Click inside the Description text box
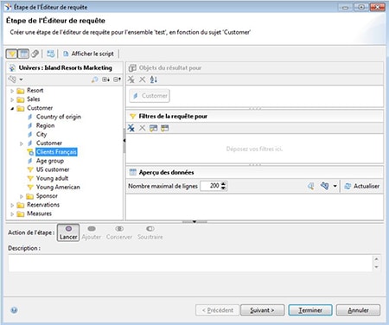This screenshot has height=325, width=389. coord(190,263)
